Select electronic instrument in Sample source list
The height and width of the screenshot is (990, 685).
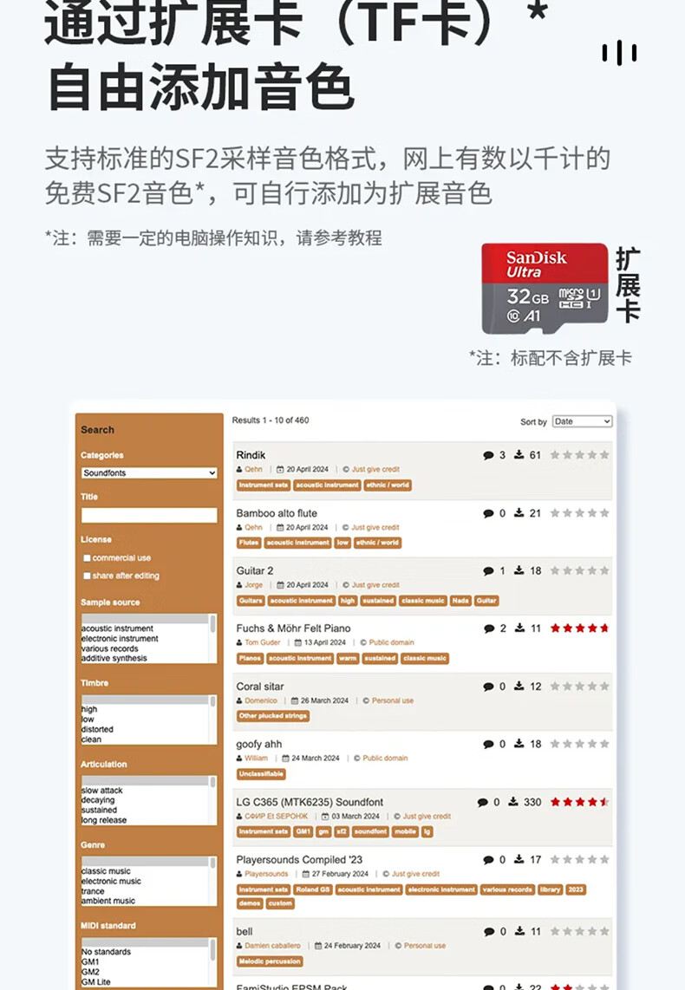[120, 639]
